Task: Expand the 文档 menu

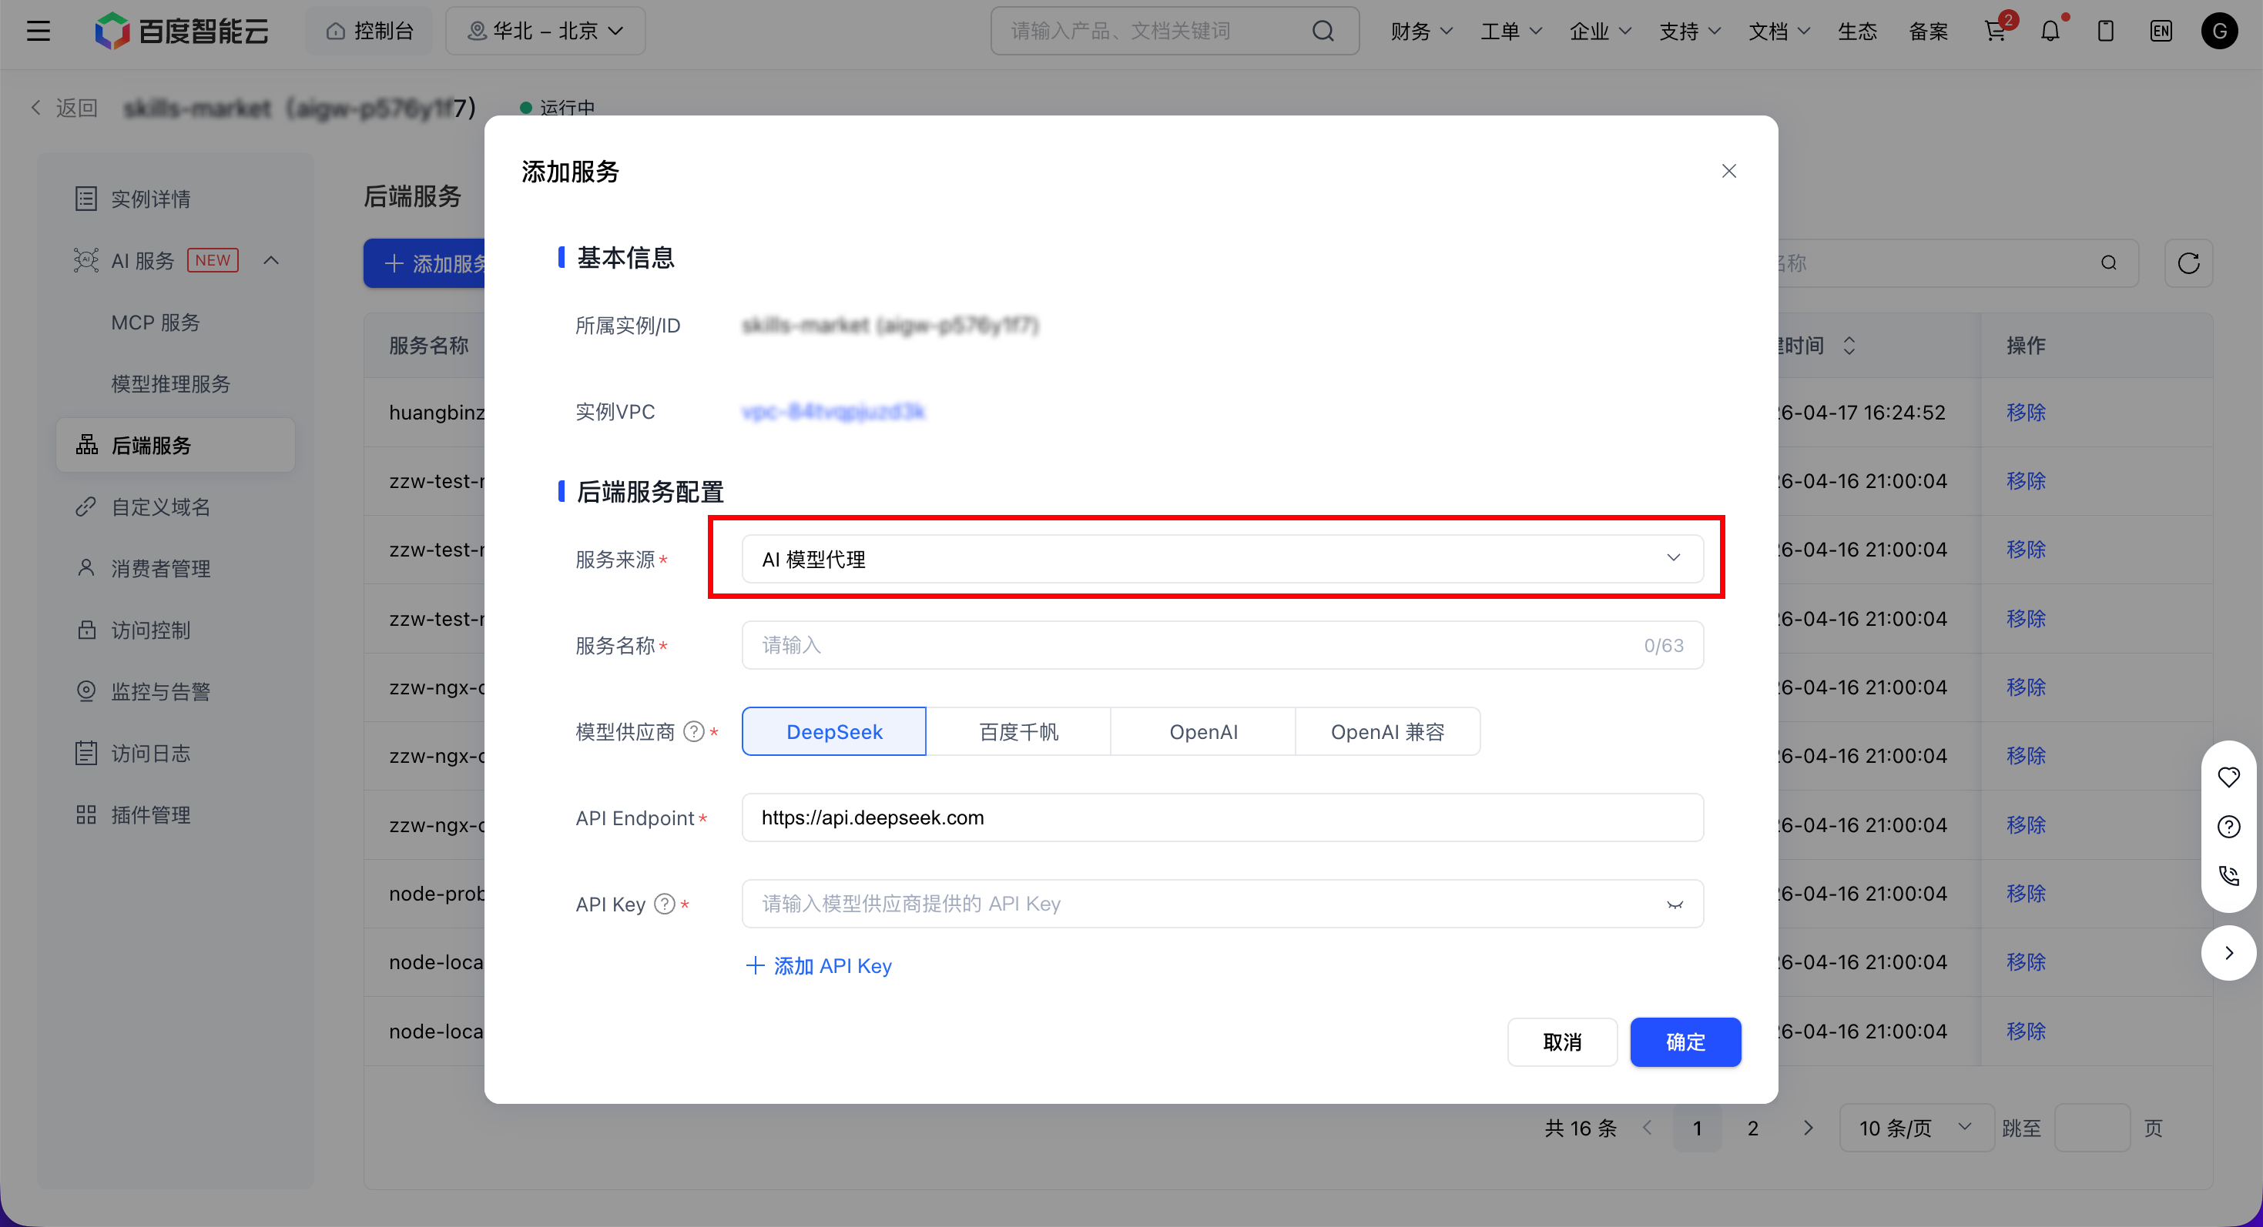Action: click(x=1779, y=32)
